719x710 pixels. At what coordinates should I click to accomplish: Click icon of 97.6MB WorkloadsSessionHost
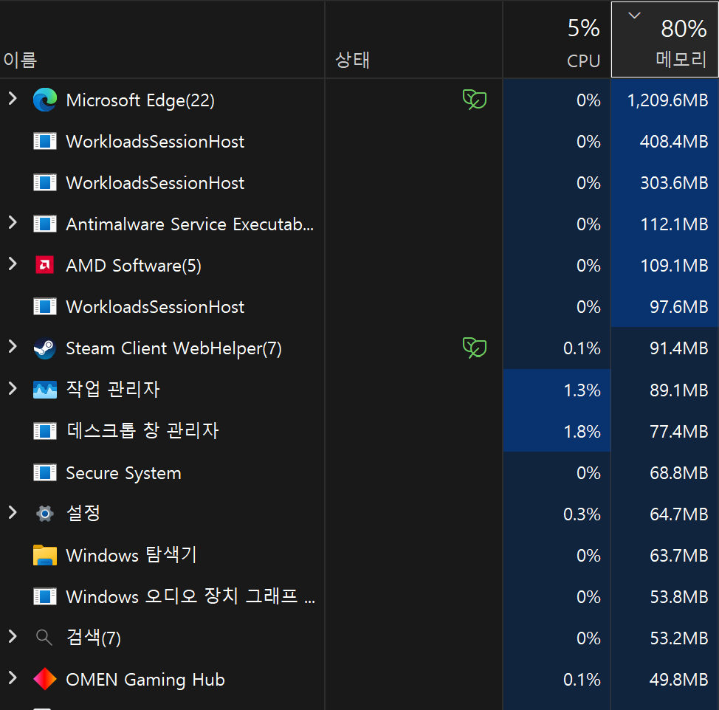point(45,306)
